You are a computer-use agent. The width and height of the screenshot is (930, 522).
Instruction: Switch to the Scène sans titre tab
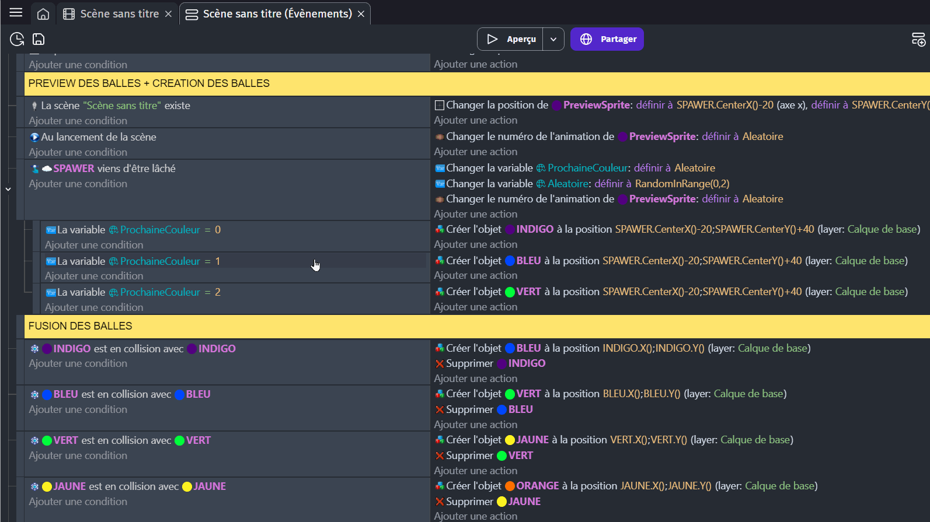tap(119, 14)
